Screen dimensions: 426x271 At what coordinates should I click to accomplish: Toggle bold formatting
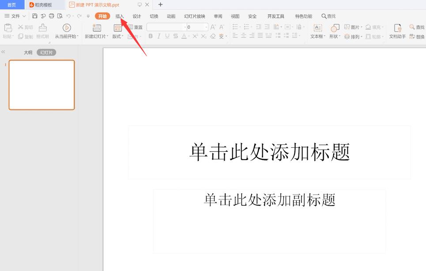[151, 36]
